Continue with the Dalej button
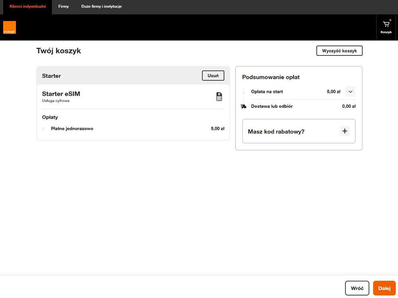The height and width of the screenshot is (298, 398). click(x=384, y=288)
